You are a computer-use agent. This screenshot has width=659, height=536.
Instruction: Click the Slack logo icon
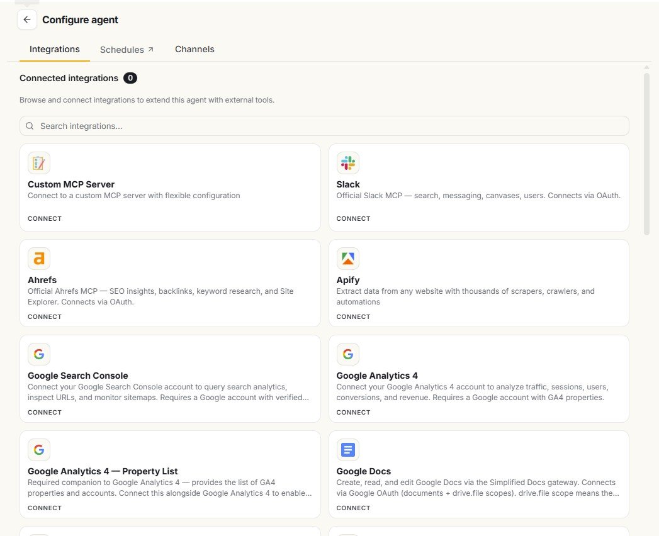pyautogui.click(x=347, y=163)
